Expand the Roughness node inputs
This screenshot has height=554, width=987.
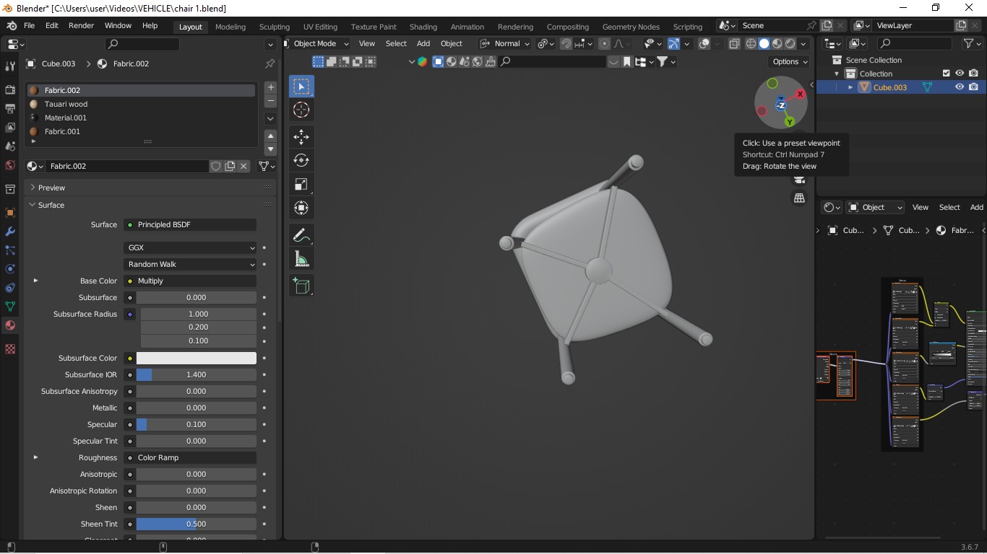click(35, 457)
